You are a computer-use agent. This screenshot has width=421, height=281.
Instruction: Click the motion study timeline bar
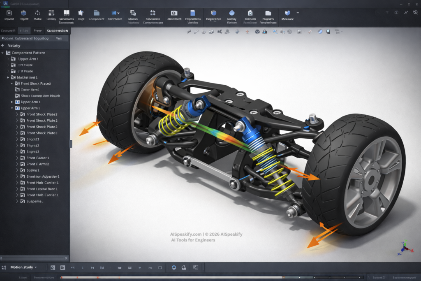pos(206,277)
